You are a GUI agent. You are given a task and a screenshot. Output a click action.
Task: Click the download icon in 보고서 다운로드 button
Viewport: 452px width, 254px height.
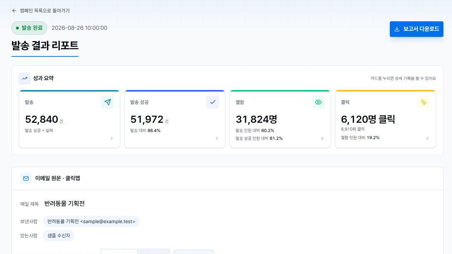coord(397,29)
